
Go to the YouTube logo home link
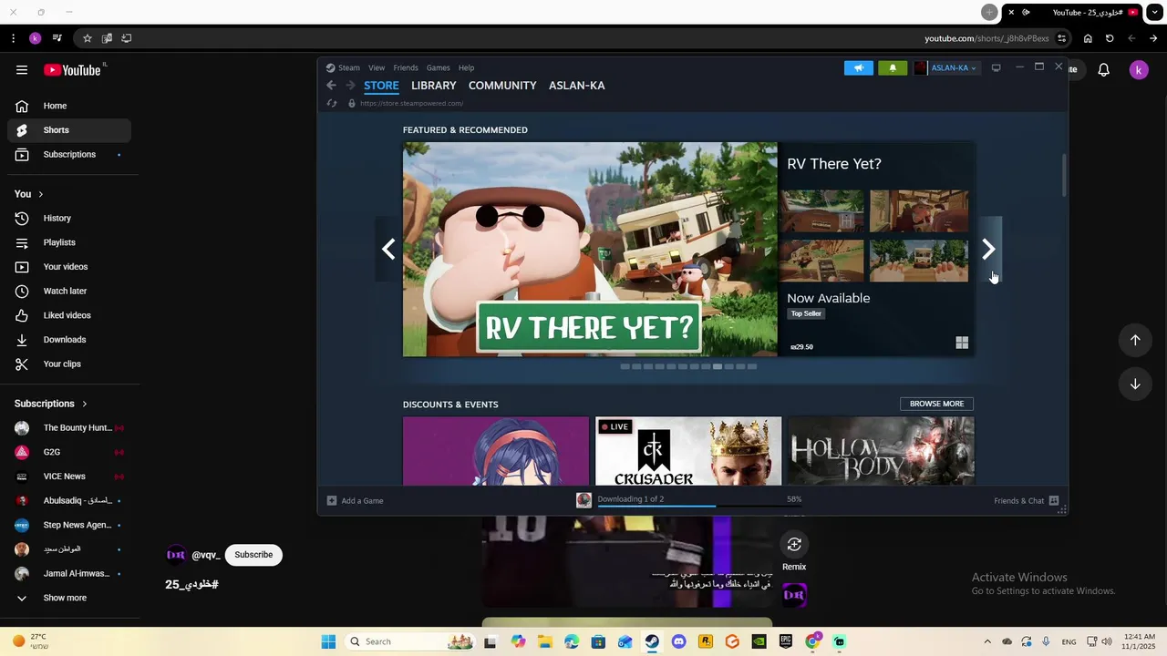click(72, 70)
